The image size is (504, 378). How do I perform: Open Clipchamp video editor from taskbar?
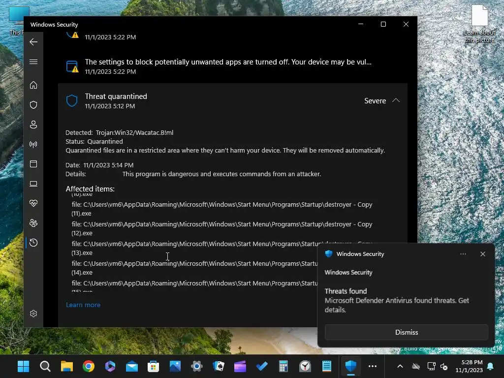tap(240, 366)
